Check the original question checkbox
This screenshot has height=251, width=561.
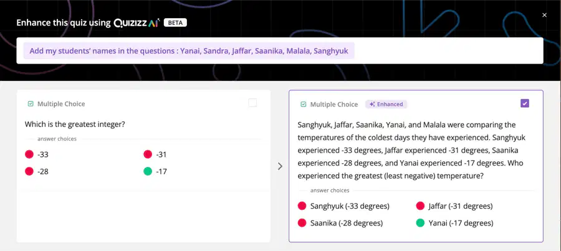(252, 103)
